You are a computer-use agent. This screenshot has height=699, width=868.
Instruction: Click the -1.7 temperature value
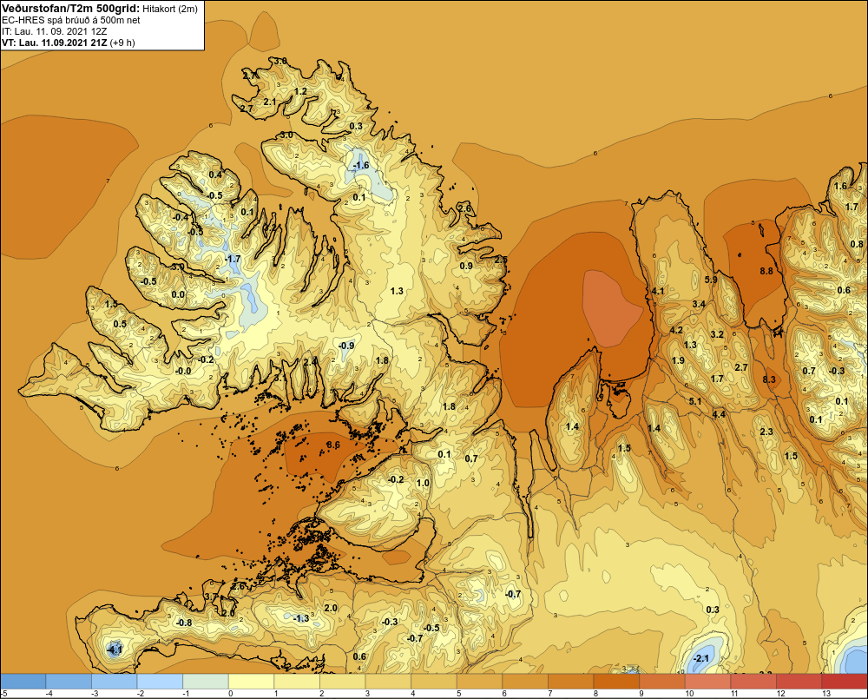[233, 259]
